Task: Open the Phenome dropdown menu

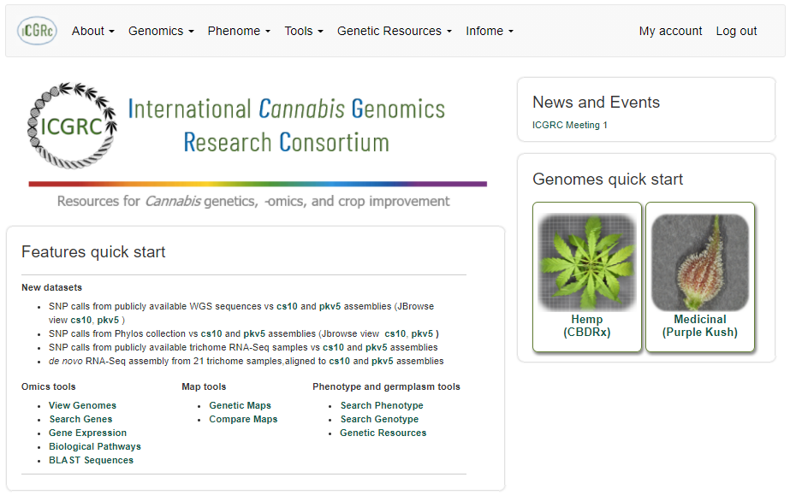Action: pos(239,31)
